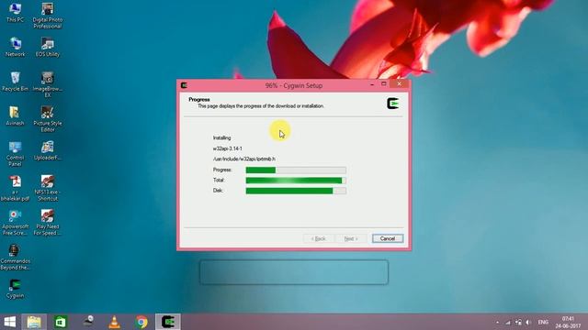
Task: Open the Cygwin desktop shortcut
Action: pyautogui.click(x=15, y=289)
